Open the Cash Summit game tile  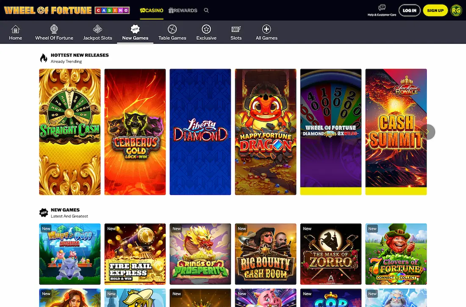396,132
